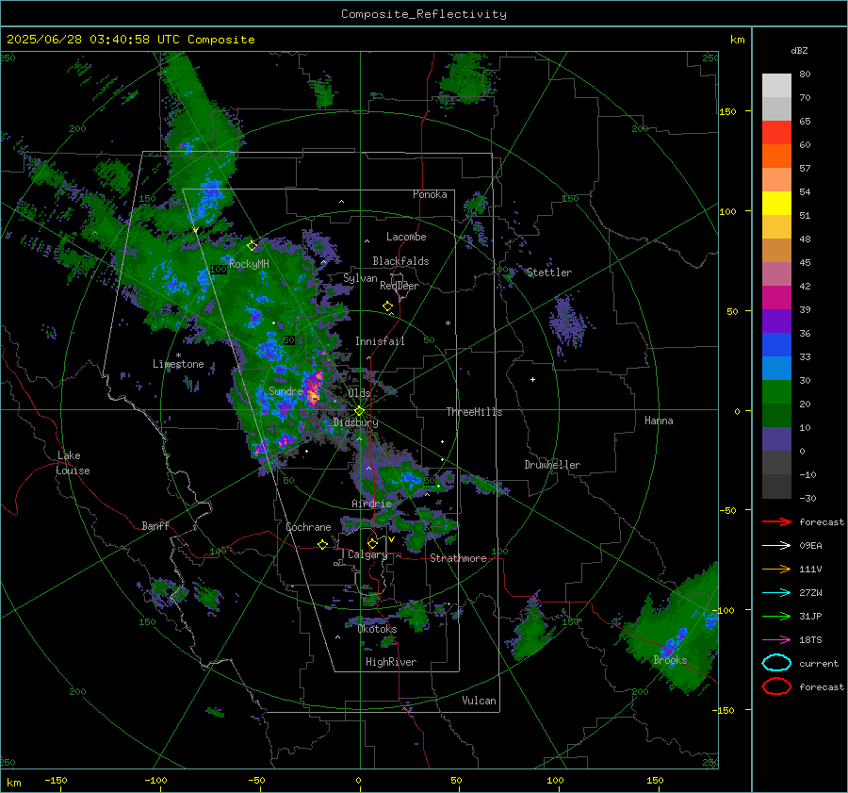Click the Limestone label on map
Image resolution: width=848 pixels, height=793 pixels.
(178, 364)
